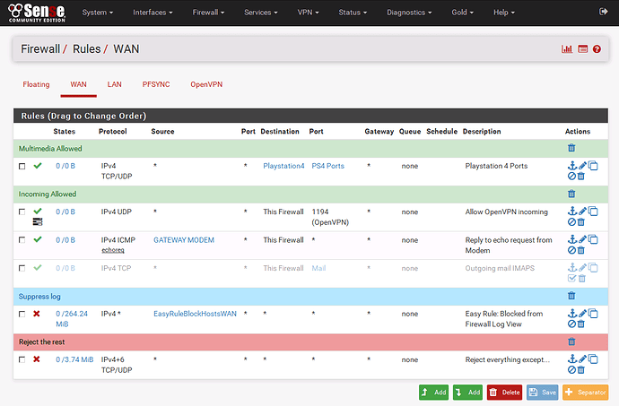The height and width of the screenshot is (406, 619).
Task: Check the Playstation 4 Ports rule checkbox
Action: click(22, 167)
